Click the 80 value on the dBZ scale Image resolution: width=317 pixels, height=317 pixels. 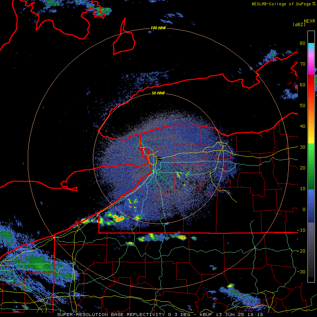click(x=303, y=43)
